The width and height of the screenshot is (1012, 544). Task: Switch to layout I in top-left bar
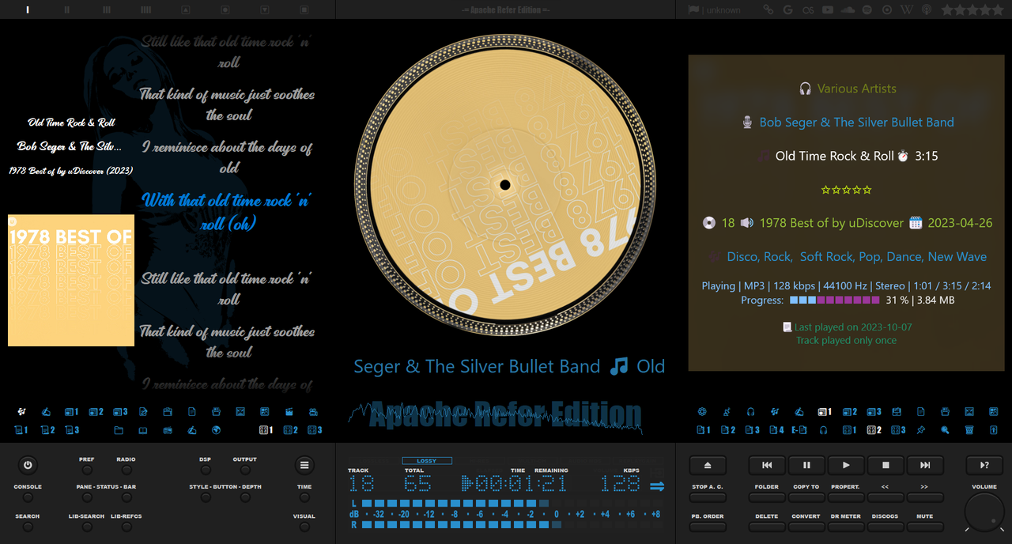click(x=28, y=9)
